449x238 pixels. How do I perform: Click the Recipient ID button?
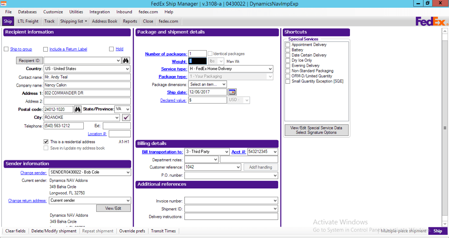[29, 60]
